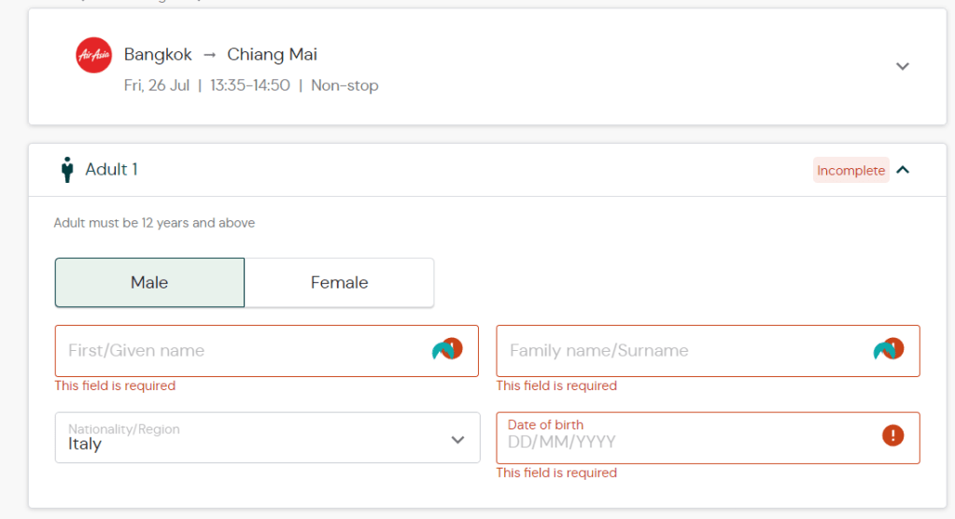Click the error message under First/Given name
Image resolution: width=955 pixels, height=519 pixels.
(x=115, y=386)
